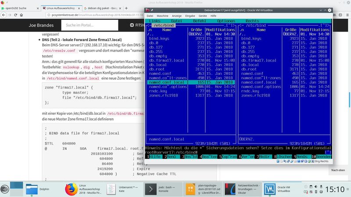This screenshot has width=351, height=197.
Task: Close the 'debian dig paket' tab
Action: coord(120,8)
